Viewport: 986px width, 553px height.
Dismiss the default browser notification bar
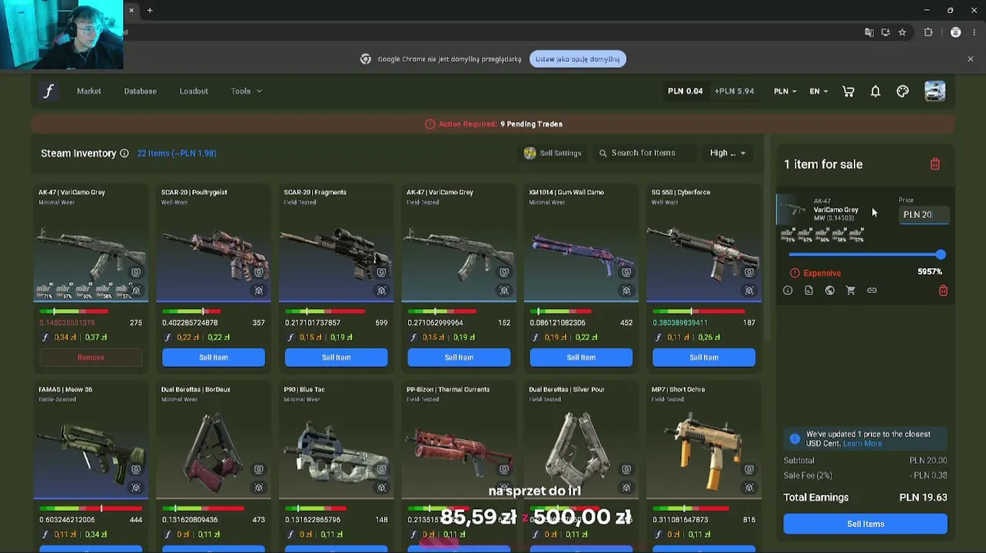[x=971, y=59]
